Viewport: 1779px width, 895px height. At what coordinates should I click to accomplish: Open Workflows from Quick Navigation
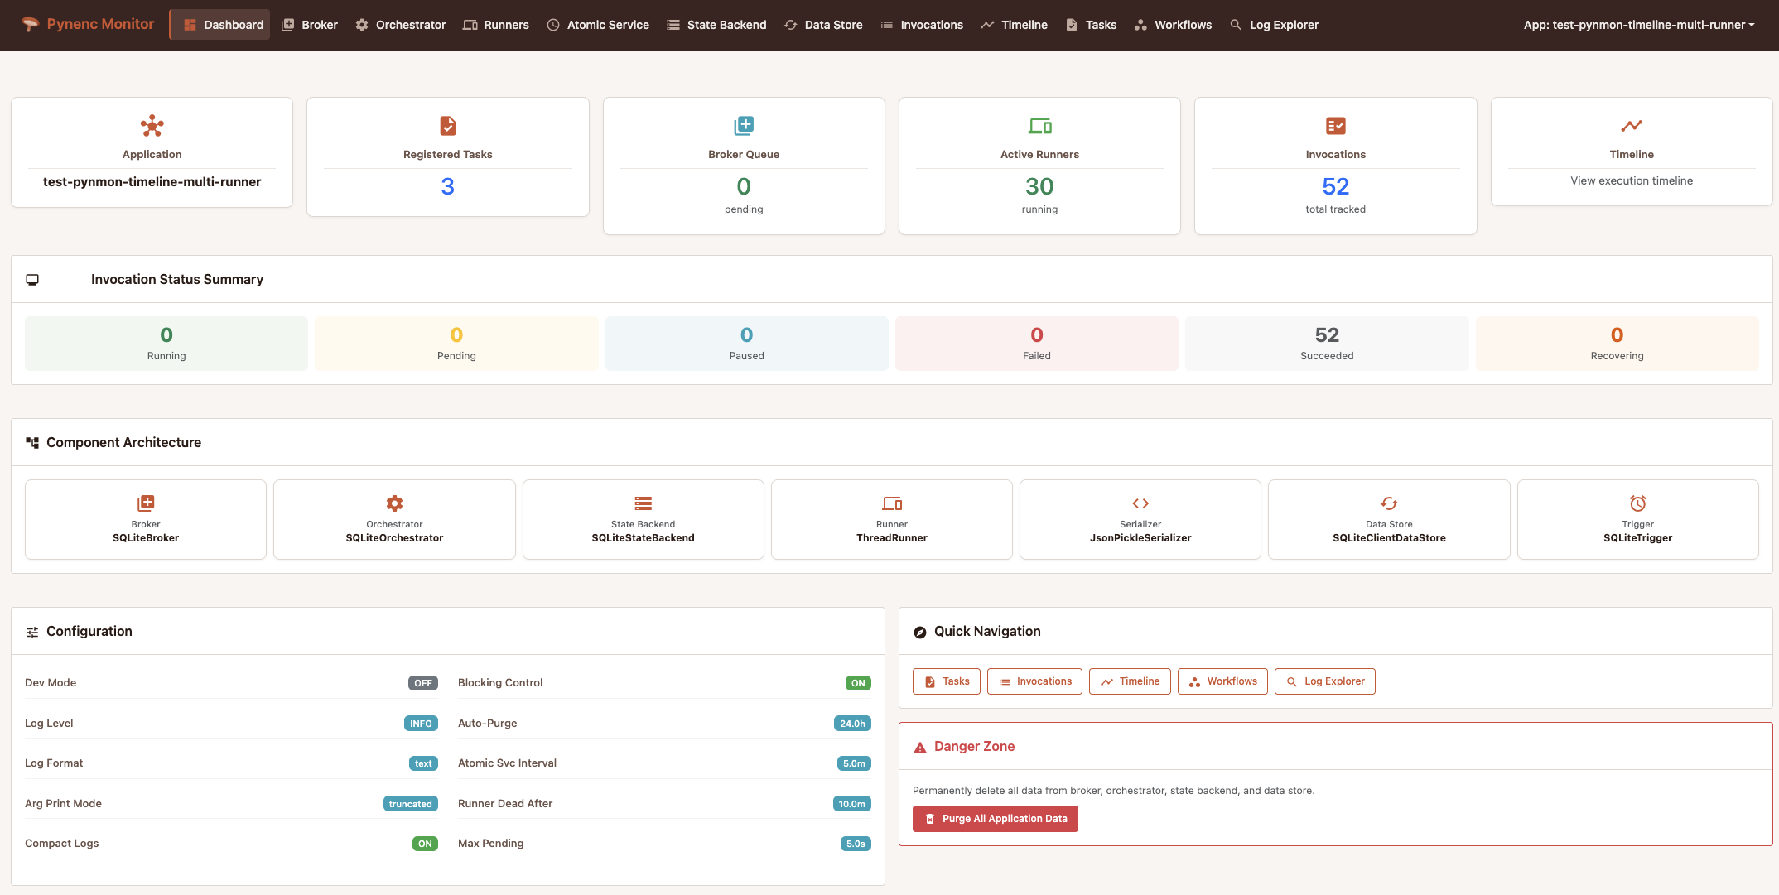pyautogui.click(x=1222, y=681)
